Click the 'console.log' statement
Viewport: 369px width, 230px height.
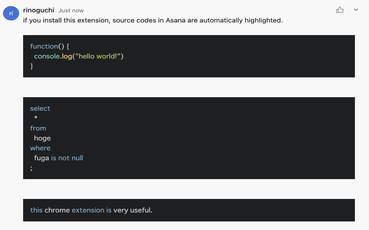click(54, 56)
